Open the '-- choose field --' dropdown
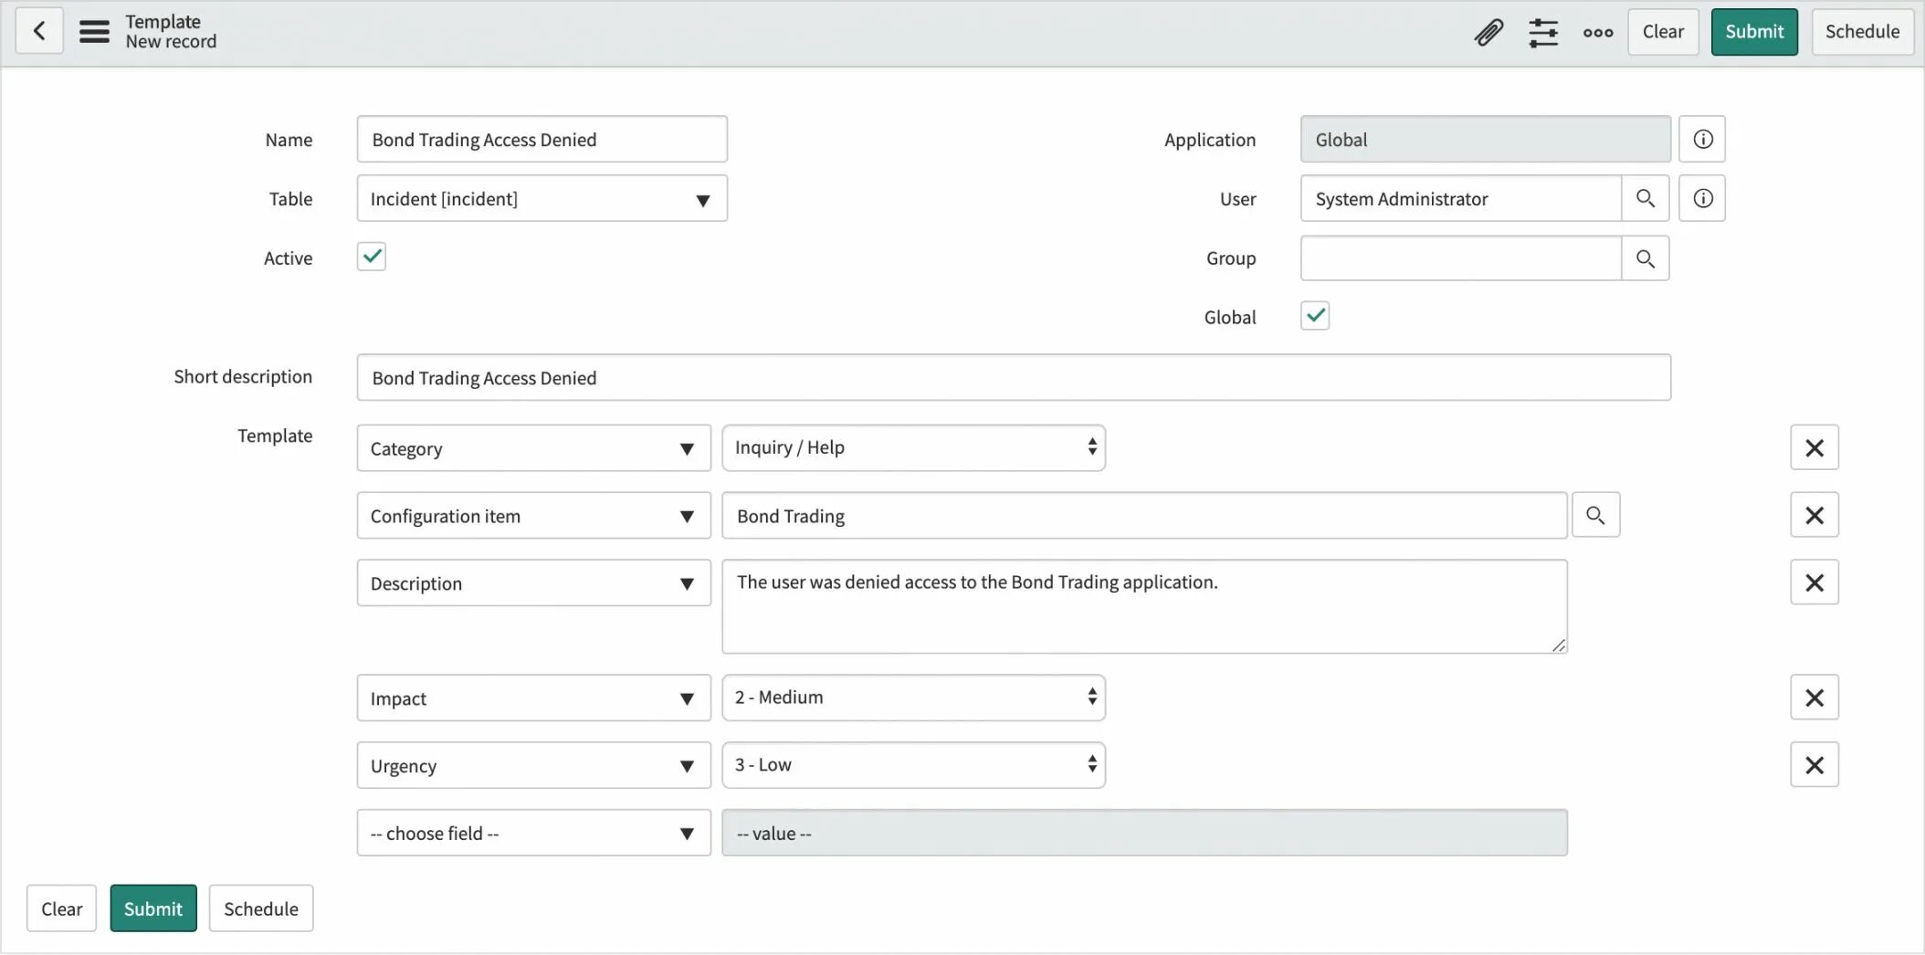This screenshot has width=1925, height=955. pos(533,833)
